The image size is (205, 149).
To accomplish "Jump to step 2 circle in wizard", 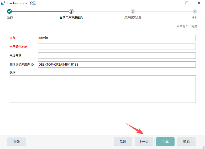I will (x=71, y=12).
